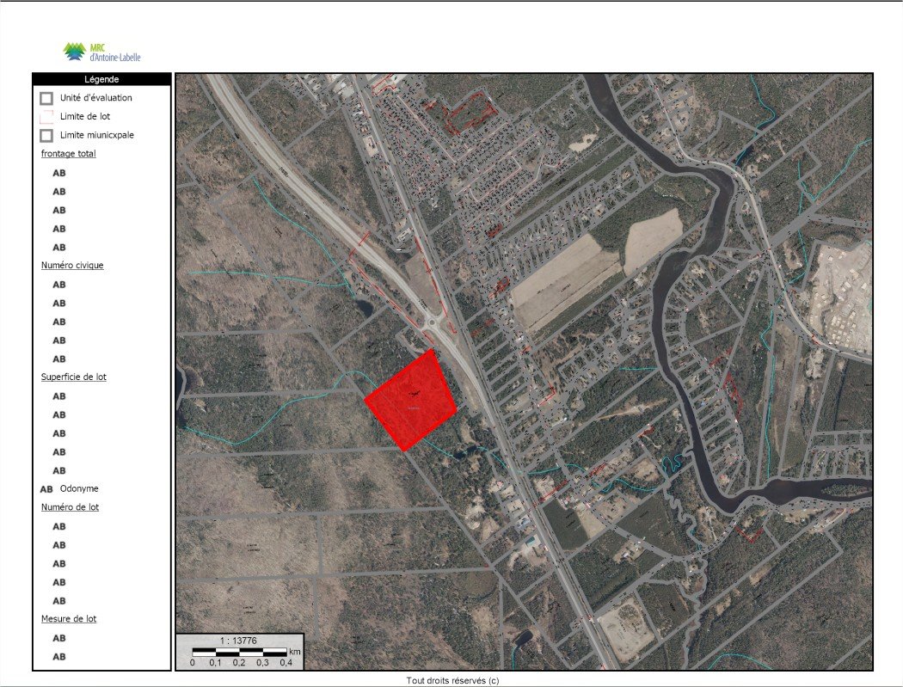Click the Unité d'évaluation square symbol
This screenshot has height=687, width=903.
46,98
